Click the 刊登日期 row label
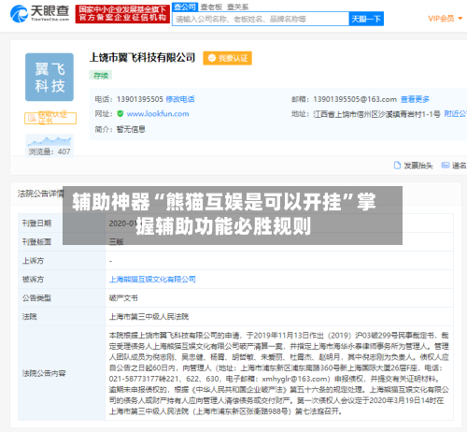The height and width of the screenshot is (432, 467). (36, 223)
